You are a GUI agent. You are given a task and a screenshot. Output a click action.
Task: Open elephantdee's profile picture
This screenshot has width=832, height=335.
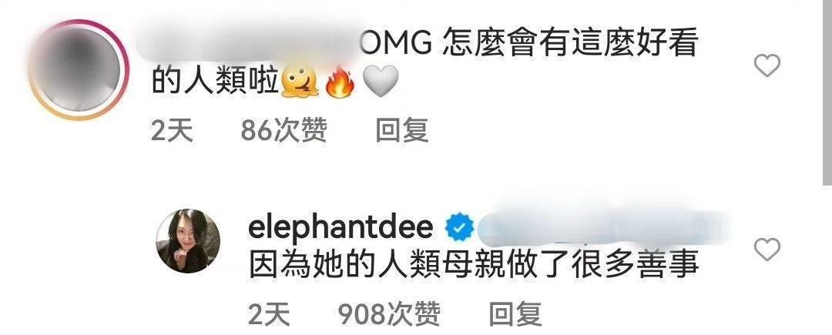pyautogui.click(x=188, y=240)
